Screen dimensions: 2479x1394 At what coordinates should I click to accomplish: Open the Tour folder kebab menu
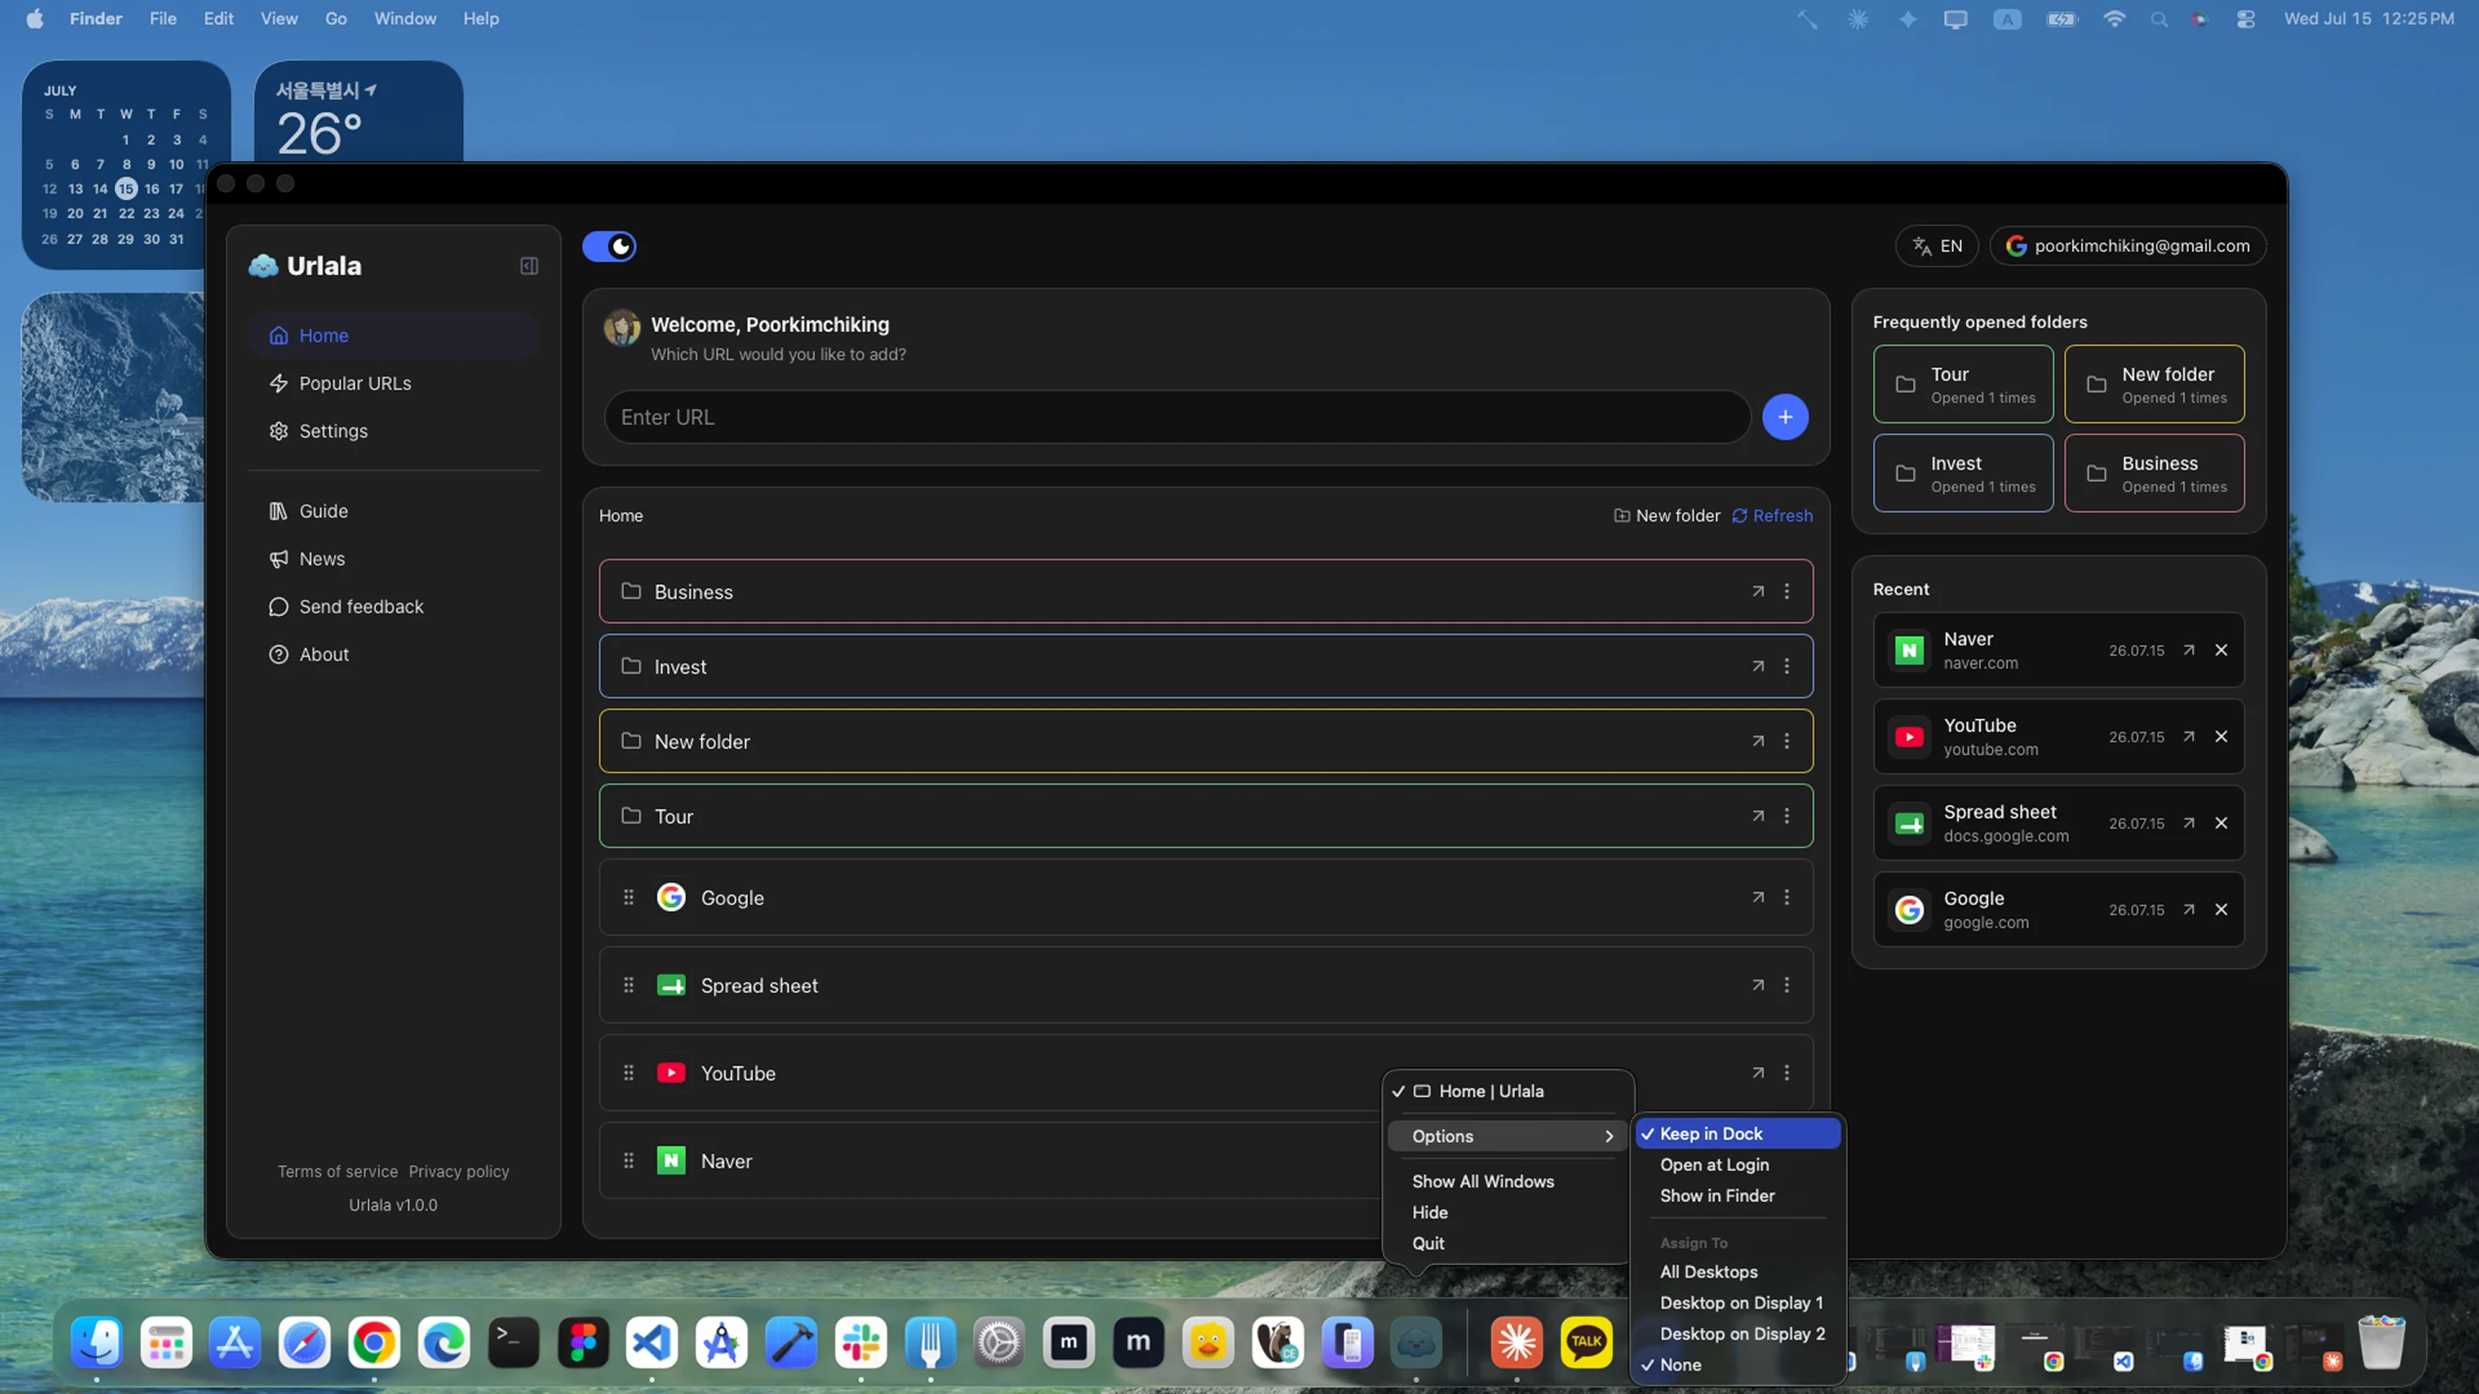click(x=1787, y=816)
